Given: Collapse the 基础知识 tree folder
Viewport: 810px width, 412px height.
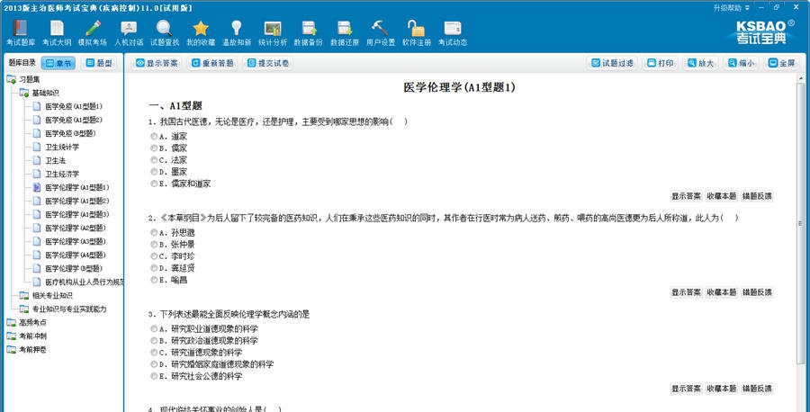Looking at the screenshot, I should (23, 93).
